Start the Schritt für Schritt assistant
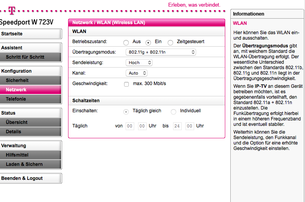The image size is (305, 202). pos(30,57)
